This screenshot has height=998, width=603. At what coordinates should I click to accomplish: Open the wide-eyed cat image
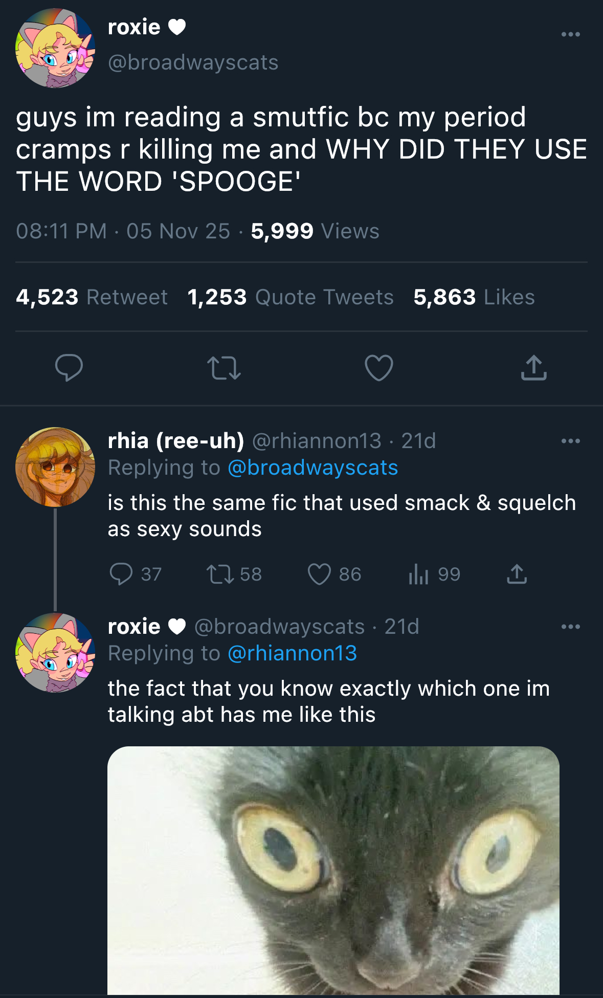point(333,870)
